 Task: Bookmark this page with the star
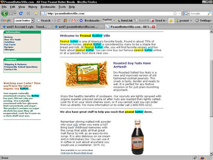tap(175, 14)
